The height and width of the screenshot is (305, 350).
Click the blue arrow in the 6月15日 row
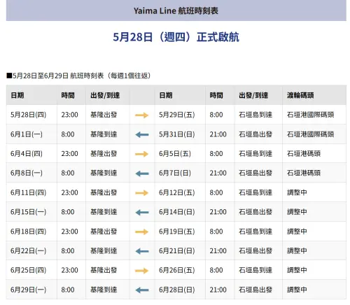coord(142,212)
